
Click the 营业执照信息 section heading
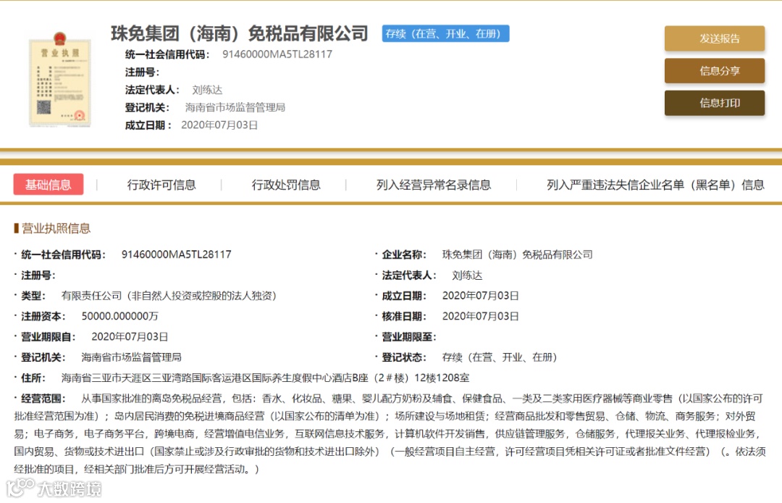[56, 228]
